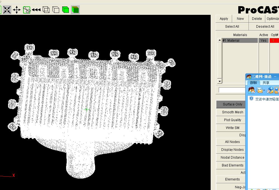Click the All Nodes button
279x190 pixels.
[231, 142]
